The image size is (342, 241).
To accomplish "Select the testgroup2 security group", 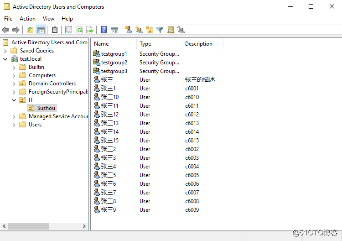I will click(x=114, y=63).
